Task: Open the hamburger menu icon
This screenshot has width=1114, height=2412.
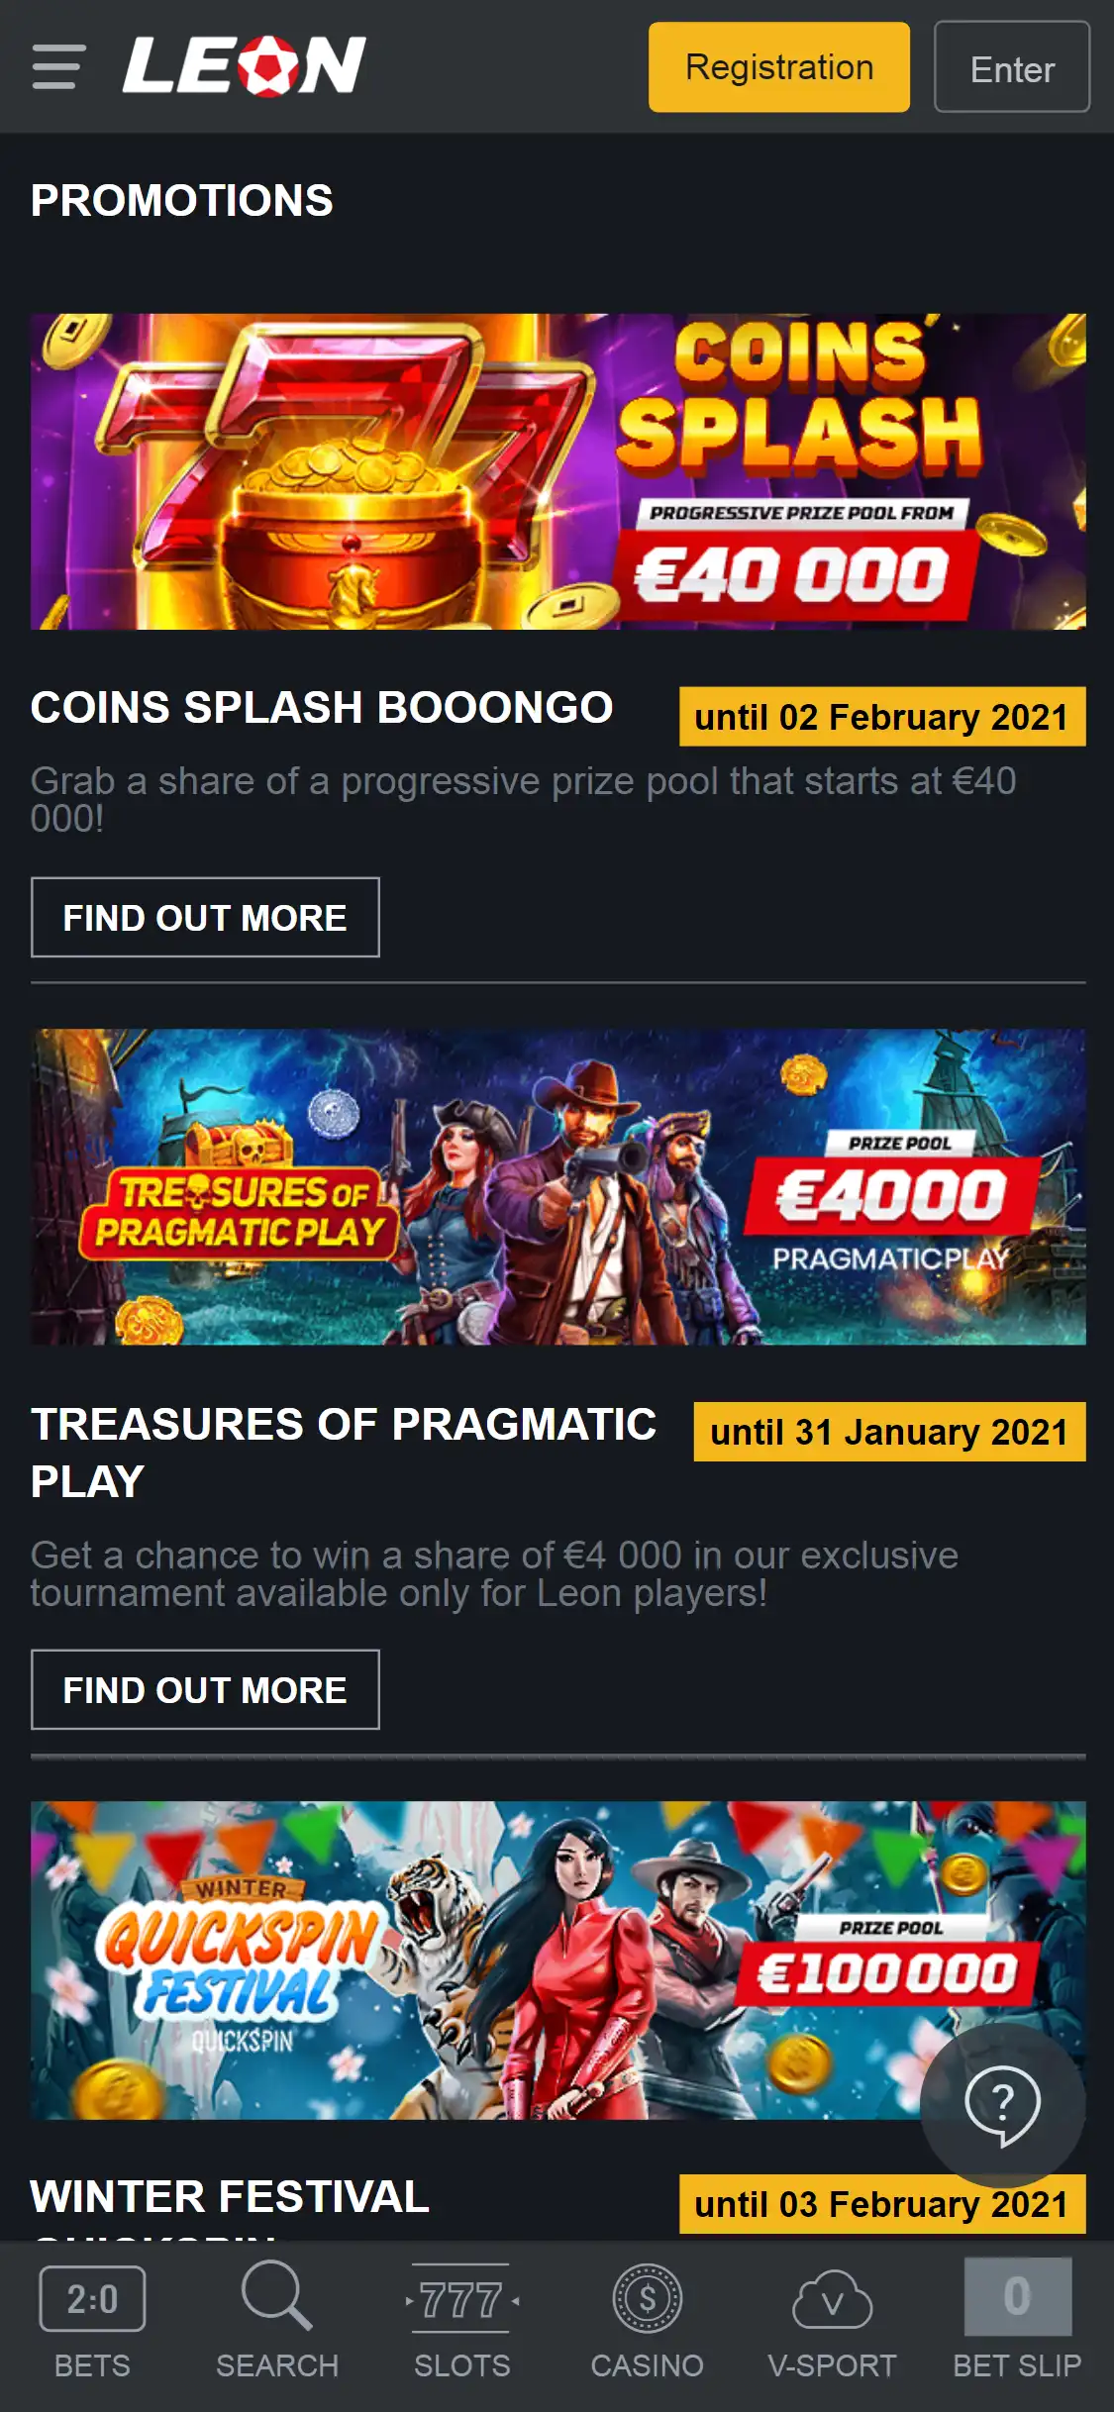Action: [58, 66]
